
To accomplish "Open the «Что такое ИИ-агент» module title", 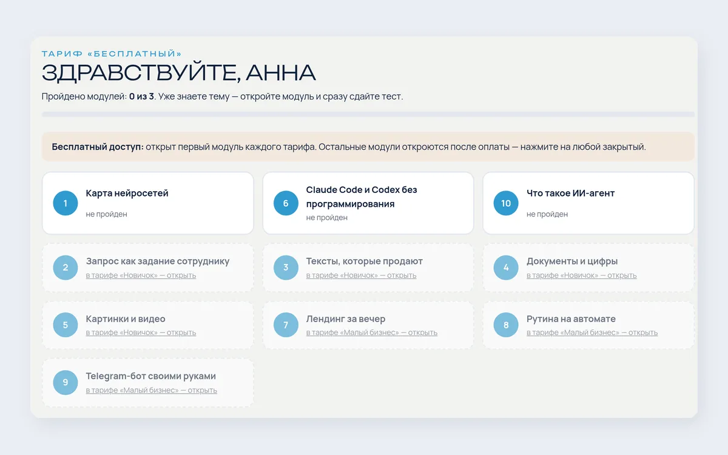I will tap(570, 194).
